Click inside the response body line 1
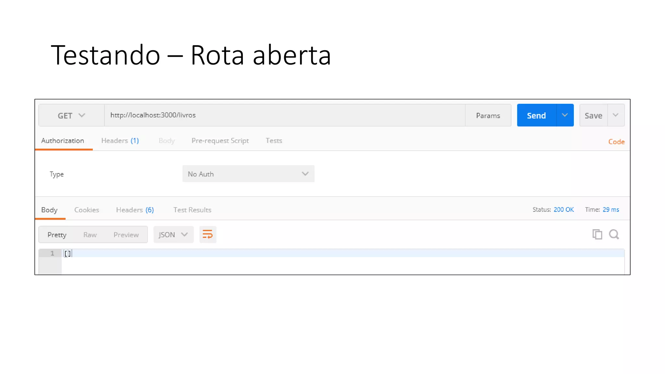 (x=343, y=253)
